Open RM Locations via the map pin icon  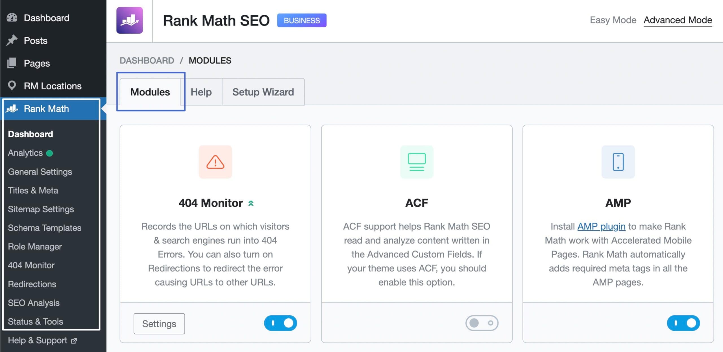pyautogui.click(x=11, y=86)
